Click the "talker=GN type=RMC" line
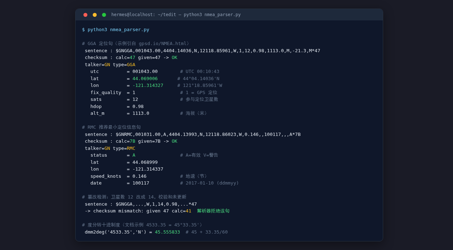Viewport: 453px width, 250px height. point(110,148)
